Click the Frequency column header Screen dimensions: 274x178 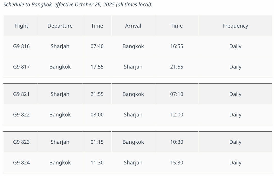pyautogui.click(x=235, y=26)
